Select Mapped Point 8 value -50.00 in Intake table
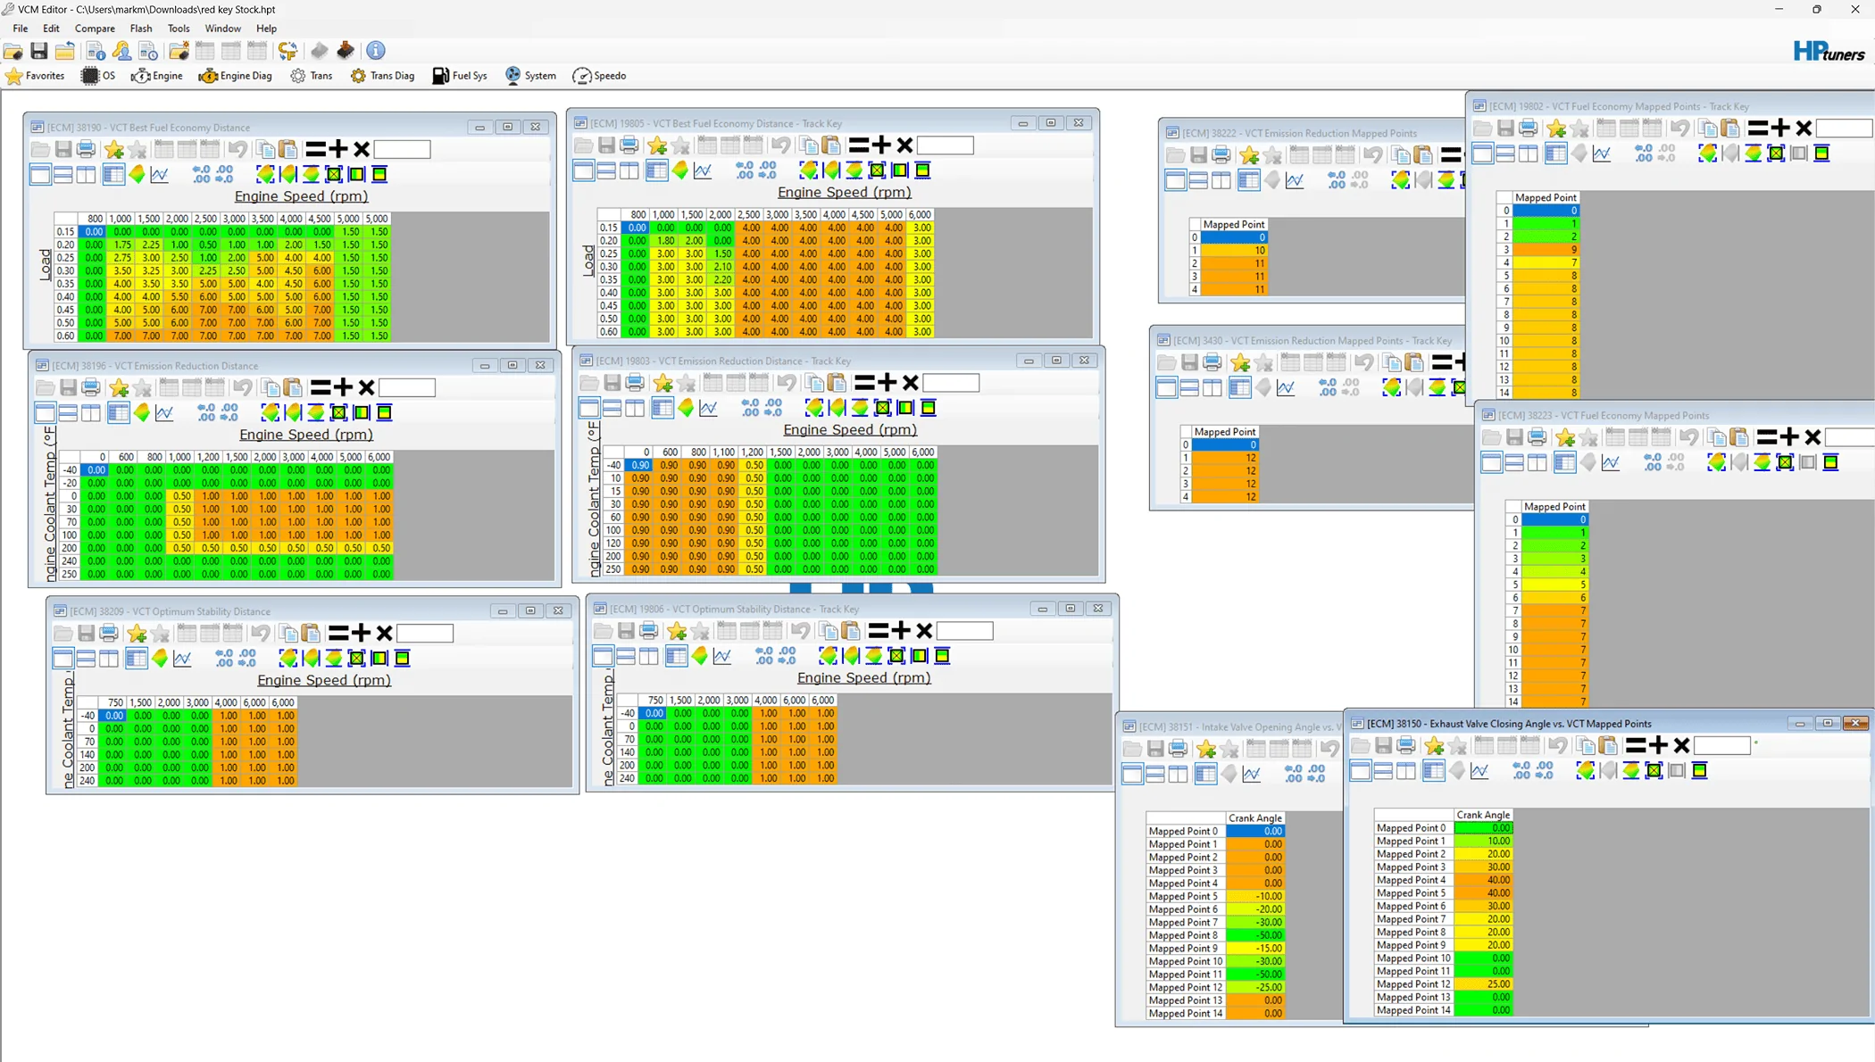Image resolution: width=1875 pixels, height=1062 pixels. (x=1255, y=935)
